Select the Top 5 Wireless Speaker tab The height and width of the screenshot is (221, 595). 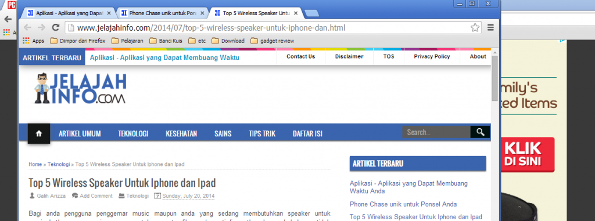pyautogui.click(x=256, y=13)
